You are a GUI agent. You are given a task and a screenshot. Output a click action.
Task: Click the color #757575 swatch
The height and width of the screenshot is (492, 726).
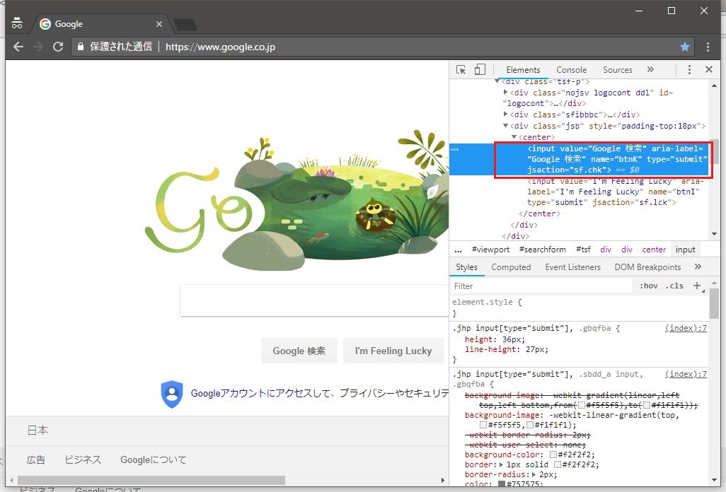pyautogui.click(x=502, y=484)
